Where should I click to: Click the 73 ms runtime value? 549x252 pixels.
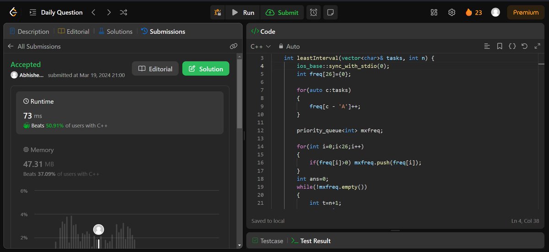[32, 116]
